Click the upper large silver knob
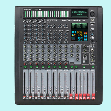This screenshot has width=111, height=111. [x=92, y=29]
